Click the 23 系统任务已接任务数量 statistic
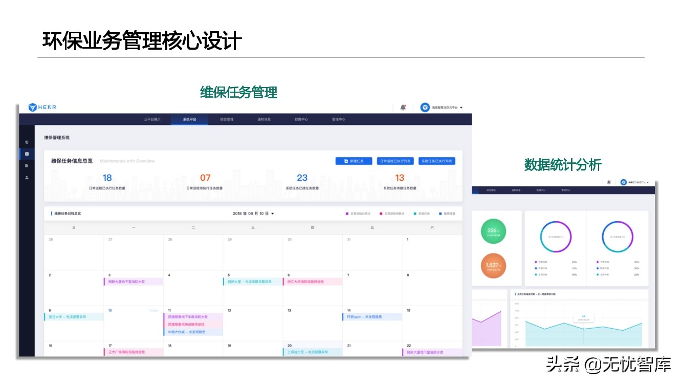The height and width of the screenshot is (384, 682). [x=302, y=182]
